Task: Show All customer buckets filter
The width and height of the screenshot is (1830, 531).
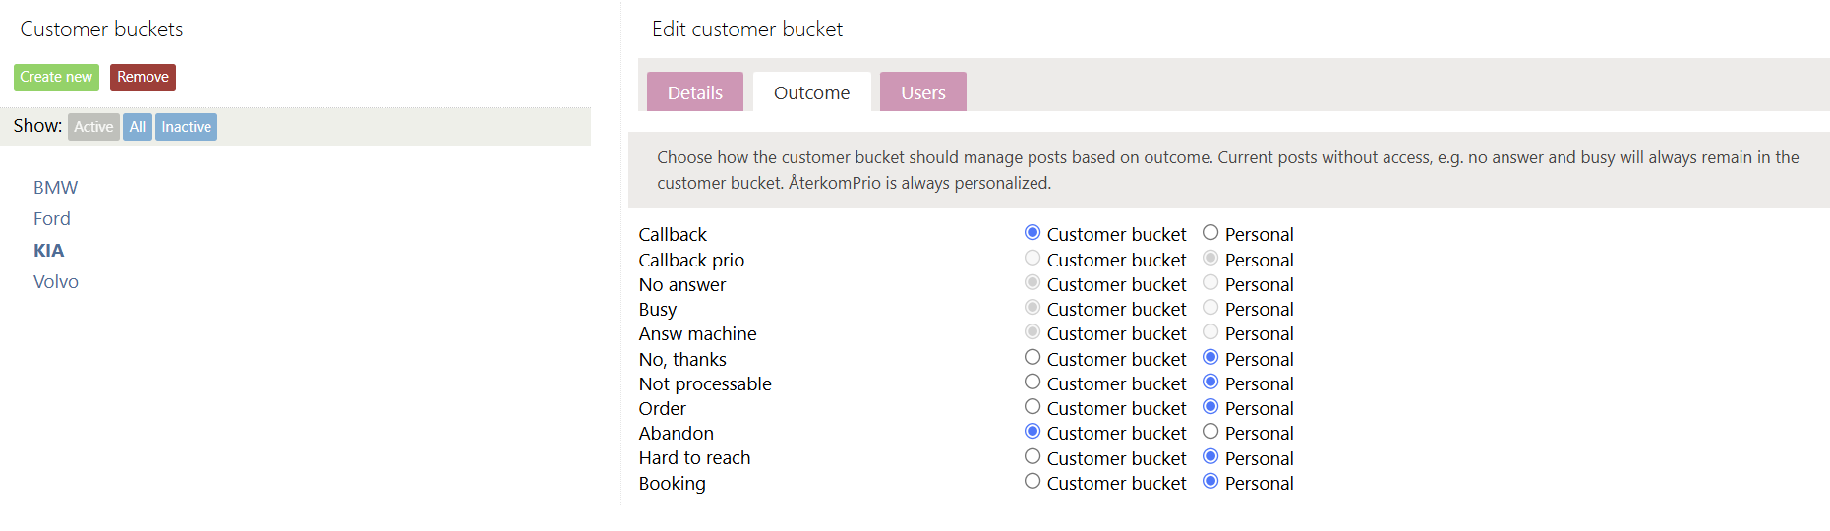Action: (x=138, y=127)
